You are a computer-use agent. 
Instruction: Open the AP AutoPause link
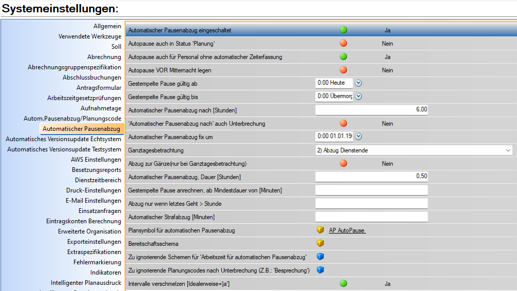click(347, 231)
